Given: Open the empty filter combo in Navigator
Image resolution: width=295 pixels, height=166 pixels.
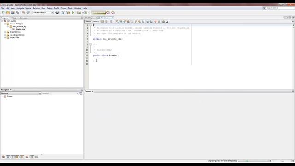Looking at the screenshot, I should (60, 93).
